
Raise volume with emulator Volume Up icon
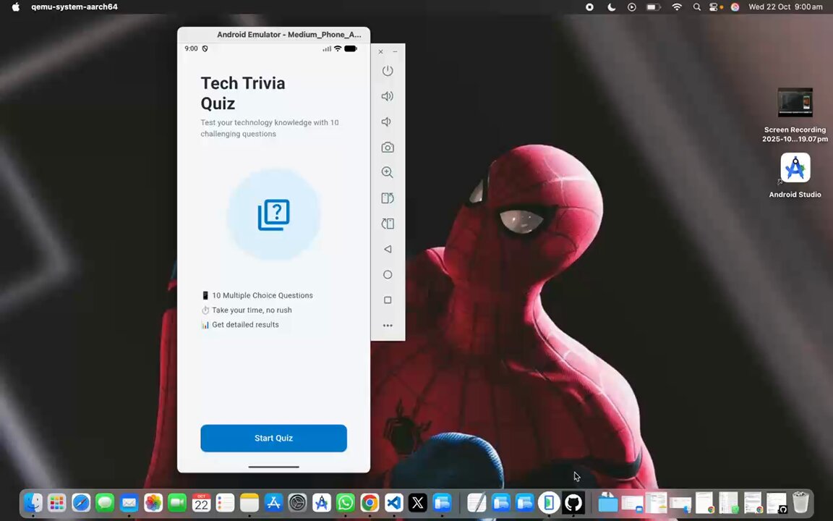pos(388,96)
